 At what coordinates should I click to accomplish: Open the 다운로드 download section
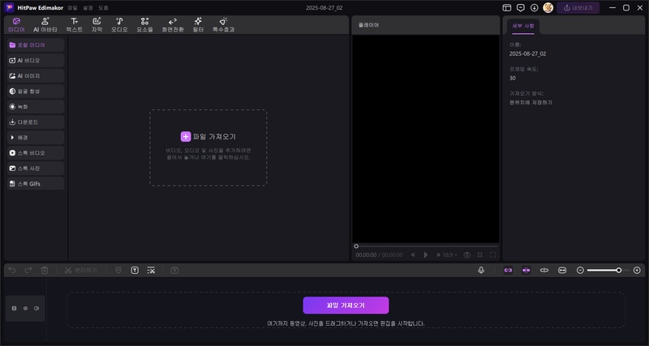(x=36, y=122)
